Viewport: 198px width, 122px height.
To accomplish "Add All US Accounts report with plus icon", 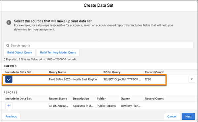I will [x=9, y=106].
